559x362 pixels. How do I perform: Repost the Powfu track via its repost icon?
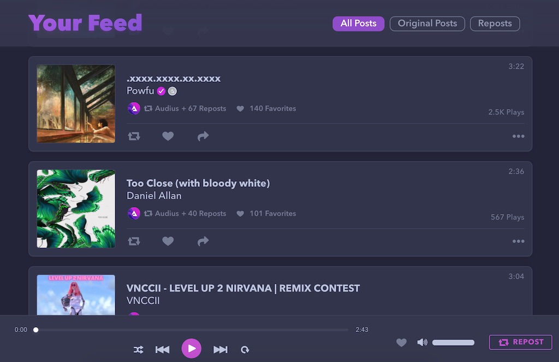tap(134, 137)
